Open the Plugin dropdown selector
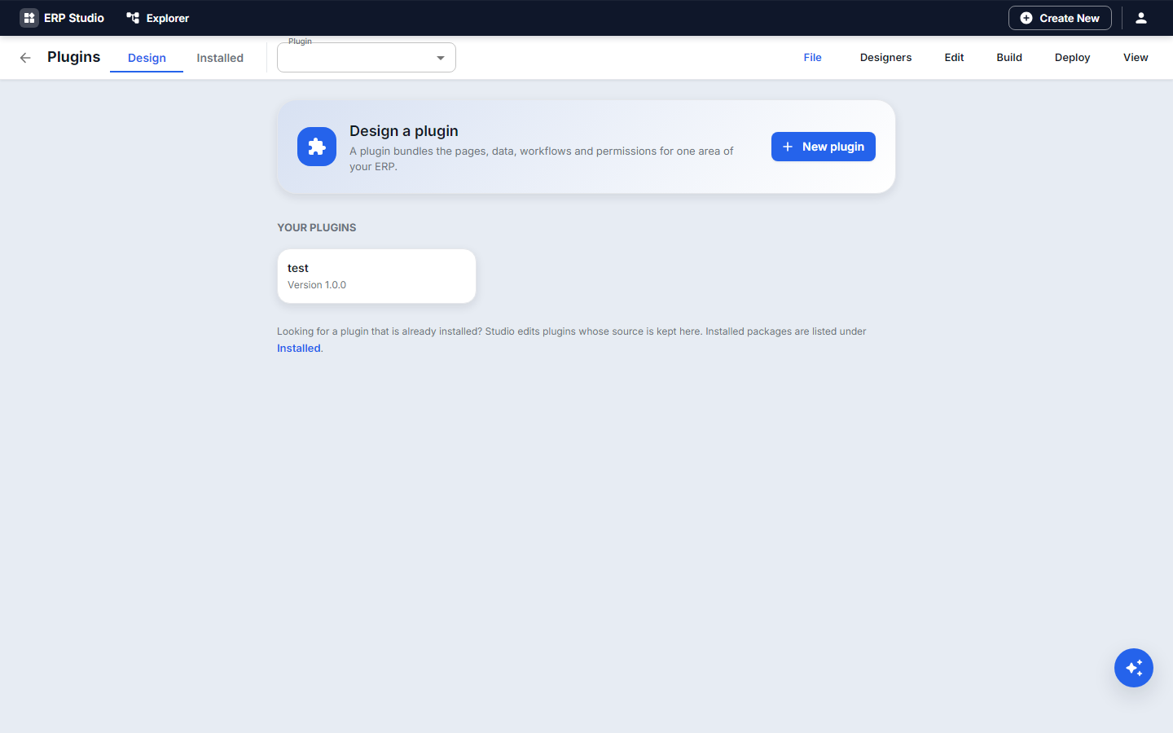The width and height of the screenshot is (1173, 733). pyautogui.click(x=367, y=58)
